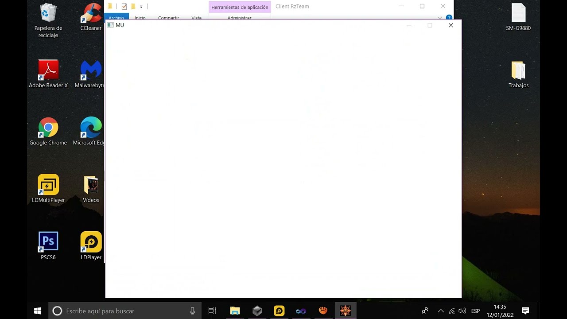
Task: Select the LDPlayer desktop shortcut
Action: (x=91, y=246)
